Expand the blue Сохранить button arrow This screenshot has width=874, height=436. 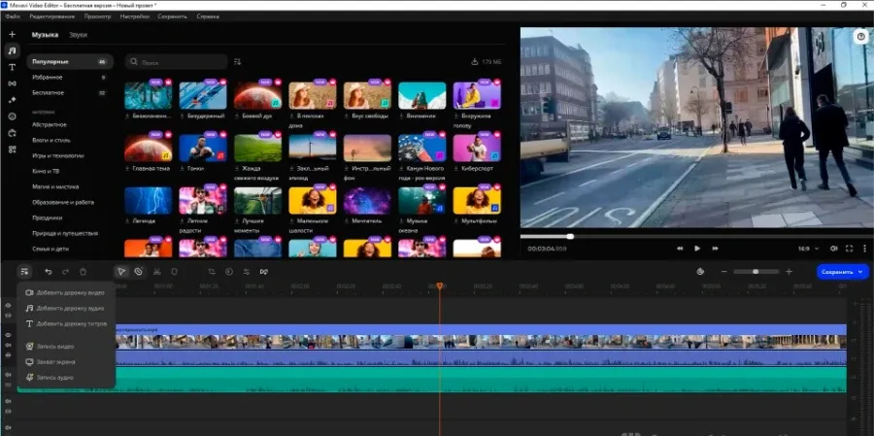860,272
